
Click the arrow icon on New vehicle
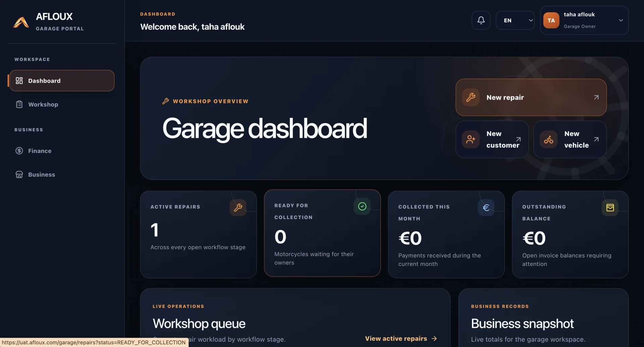[x=596, y=139]
